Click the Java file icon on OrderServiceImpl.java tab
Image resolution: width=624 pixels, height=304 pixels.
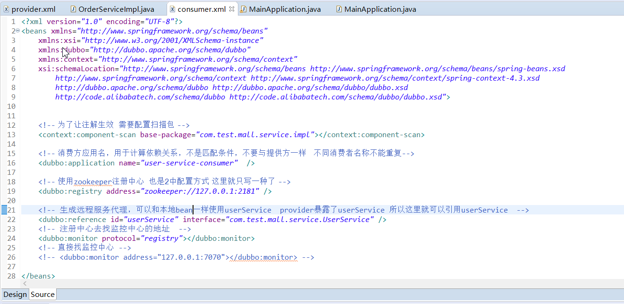73,9
